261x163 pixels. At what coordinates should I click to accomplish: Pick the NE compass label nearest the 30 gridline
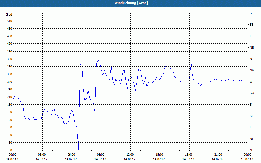coord(252,139)
